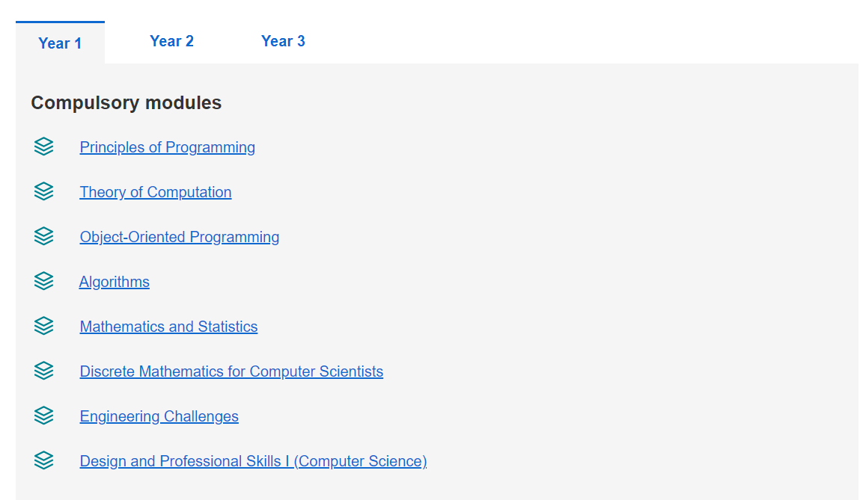The width and height of the screenshot is (860, 500).
Task: Click the icon beside Mathematics and Statistics
Action: point(44,326)
